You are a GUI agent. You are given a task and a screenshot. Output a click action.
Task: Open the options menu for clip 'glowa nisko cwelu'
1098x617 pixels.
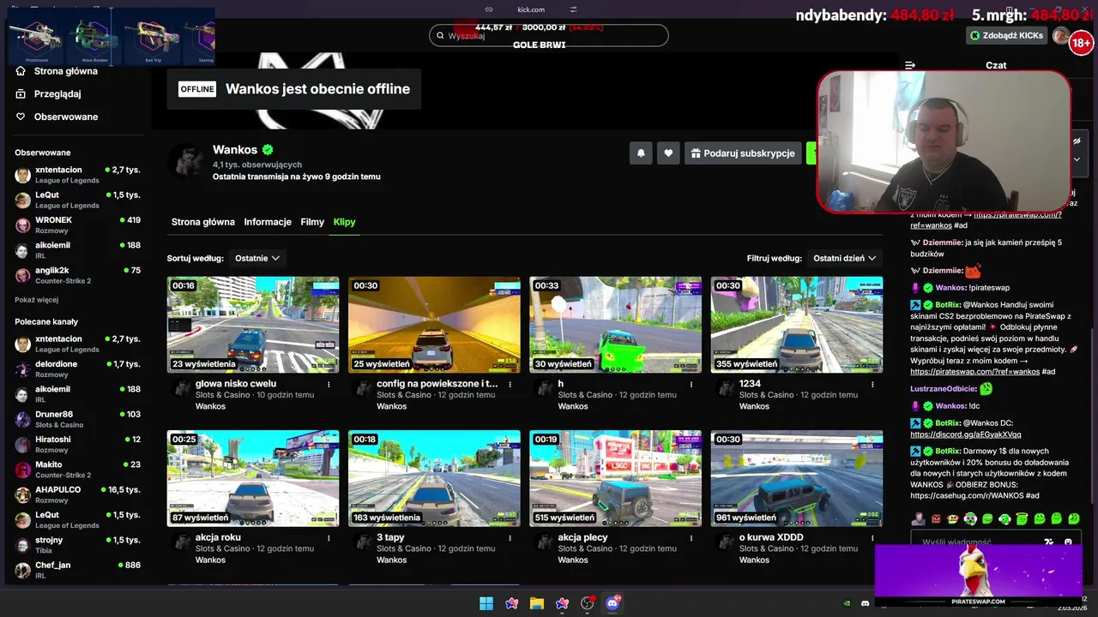(x=329, y=385)
